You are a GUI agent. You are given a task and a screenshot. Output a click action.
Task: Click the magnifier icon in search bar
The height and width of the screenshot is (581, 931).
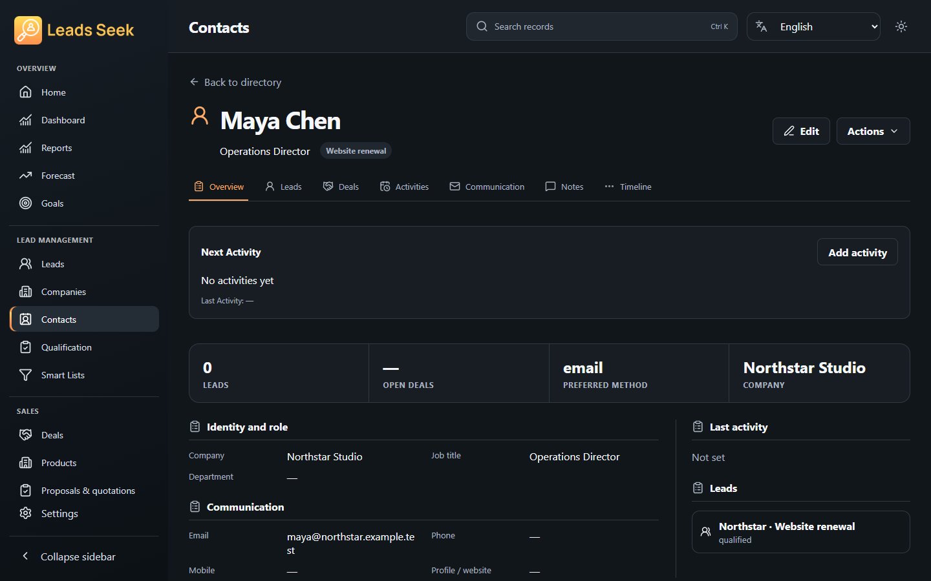point(482,26)
